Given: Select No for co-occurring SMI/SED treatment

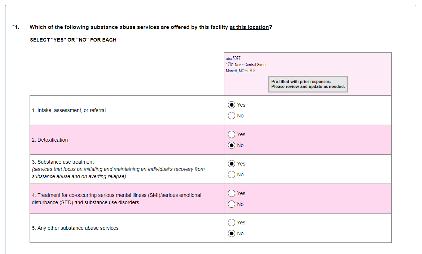Looking at the screenshot, I should click(232, 204).
